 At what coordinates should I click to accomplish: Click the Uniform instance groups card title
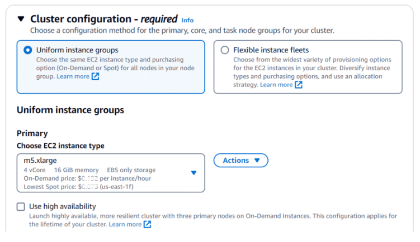click(x=77, y=50)
